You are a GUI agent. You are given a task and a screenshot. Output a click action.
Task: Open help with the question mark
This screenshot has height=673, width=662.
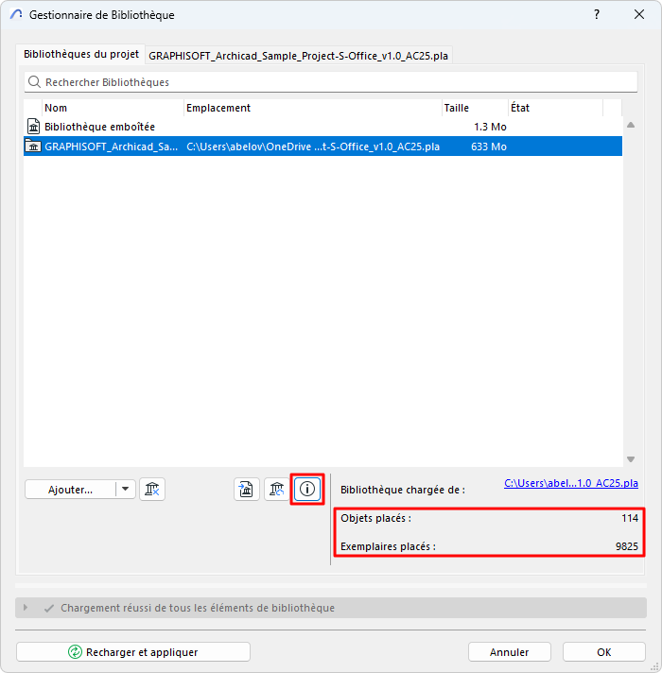pos(597,14)
